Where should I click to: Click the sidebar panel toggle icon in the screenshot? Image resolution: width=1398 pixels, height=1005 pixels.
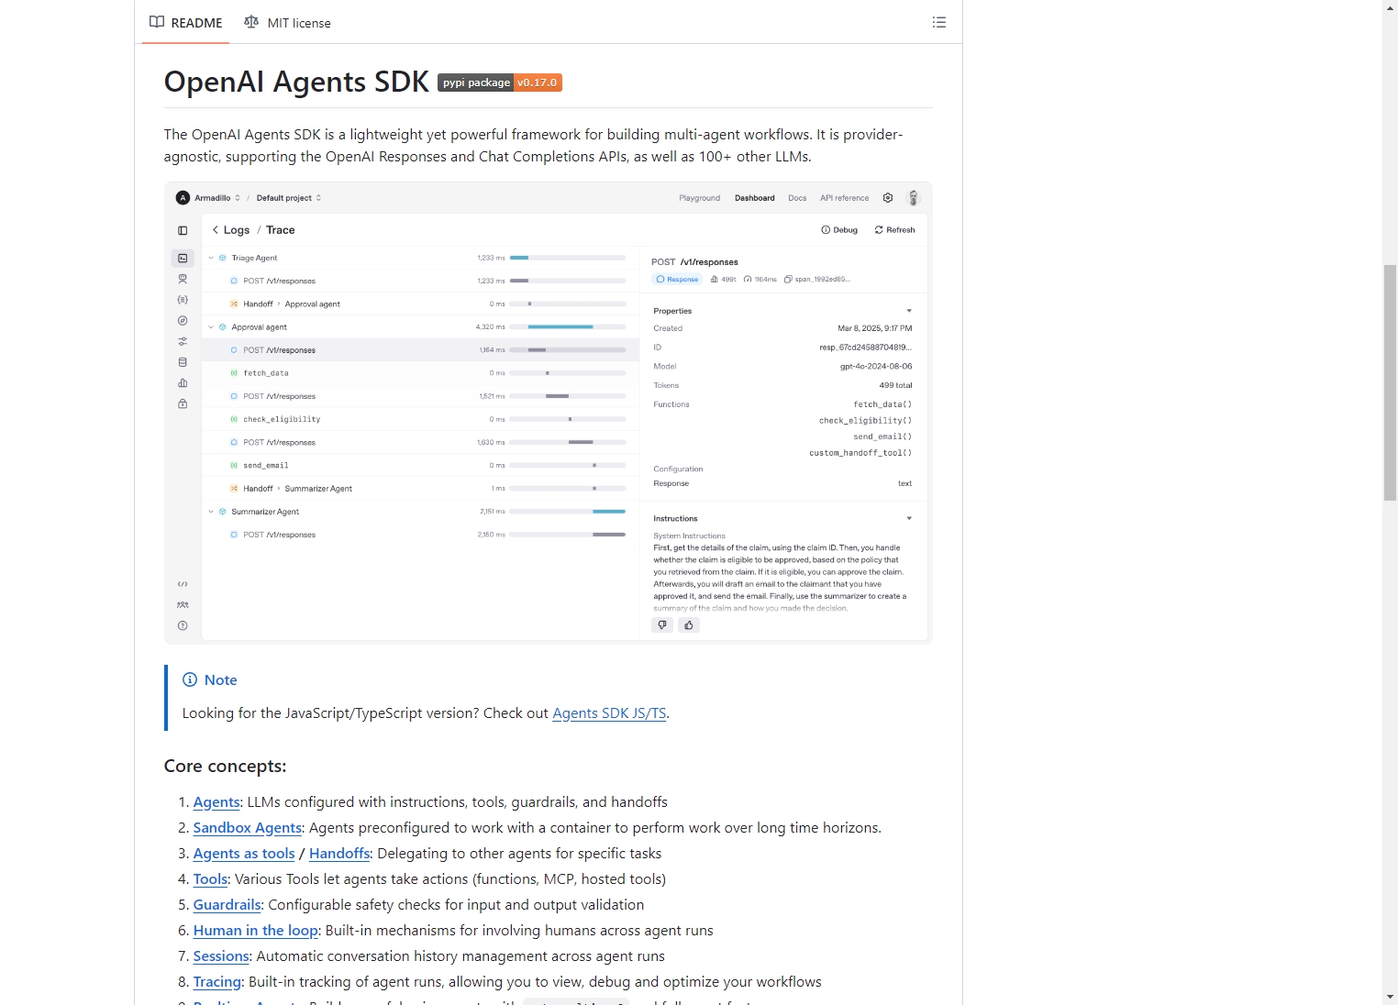pyautogui.click(x=183, y=230)
